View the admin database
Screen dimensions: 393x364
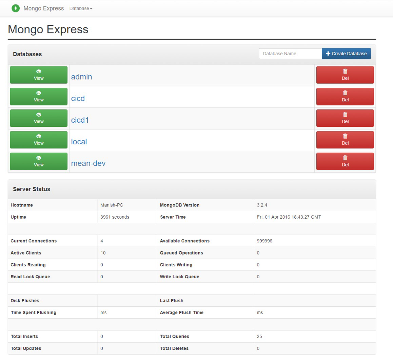pos(39,75)
